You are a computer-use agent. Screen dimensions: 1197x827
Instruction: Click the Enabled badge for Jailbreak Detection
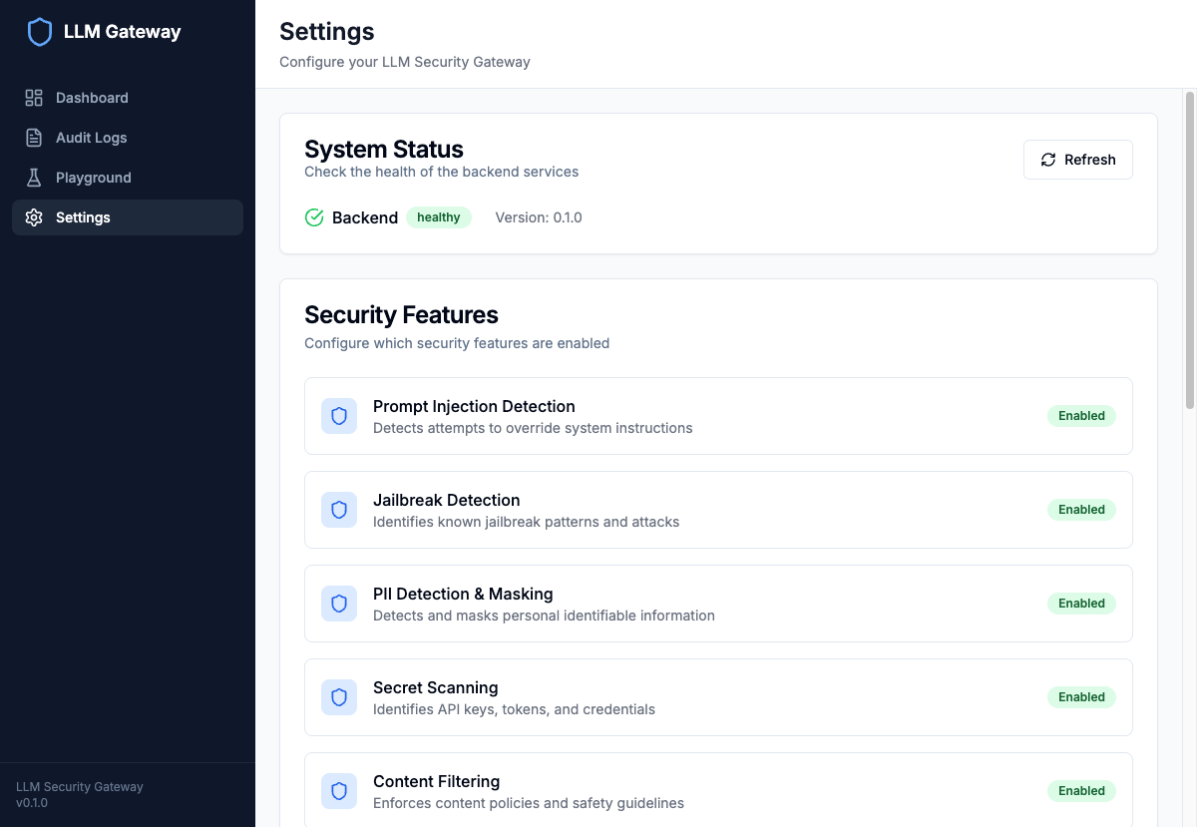click(x=1081, y=510)
